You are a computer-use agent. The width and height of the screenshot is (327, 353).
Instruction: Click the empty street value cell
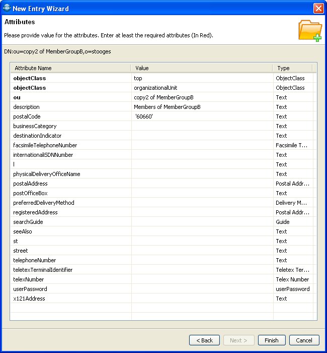pyautogui.click(x=201, y=251)
